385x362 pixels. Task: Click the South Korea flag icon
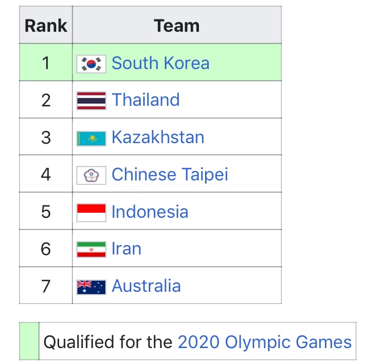coord(91,64)
